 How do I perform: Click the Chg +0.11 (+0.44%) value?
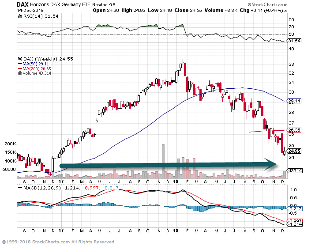(261, 10)
